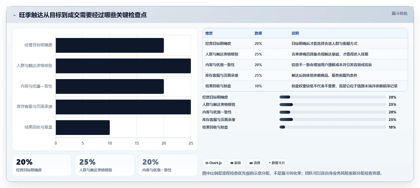Click the x-axis tick label 10
This screenshot has width=420, height=188.
click(110, 143)
